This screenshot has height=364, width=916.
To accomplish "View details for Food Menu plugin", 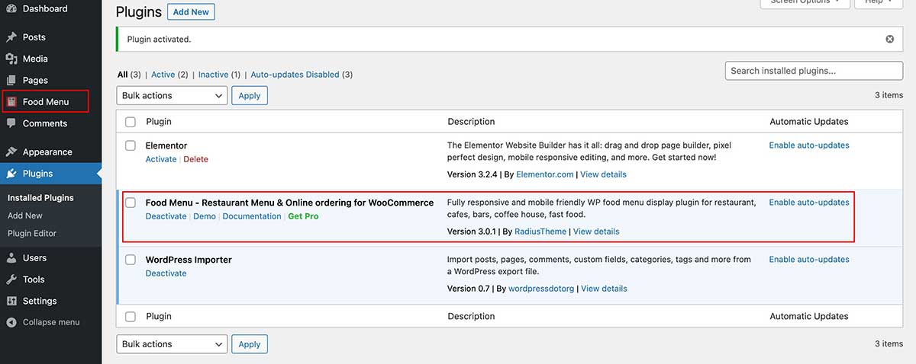I will [596, 231].
